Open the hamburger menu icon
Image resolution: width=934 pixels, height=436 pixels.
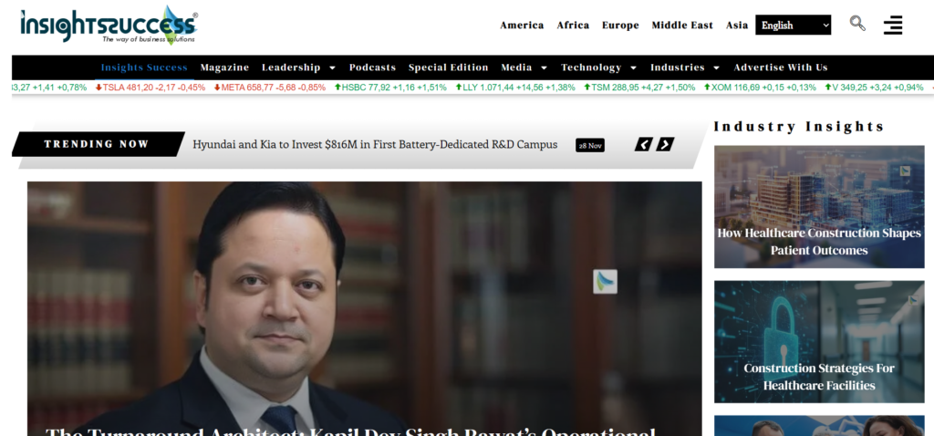pyautogui.click(x=892, y=25)
